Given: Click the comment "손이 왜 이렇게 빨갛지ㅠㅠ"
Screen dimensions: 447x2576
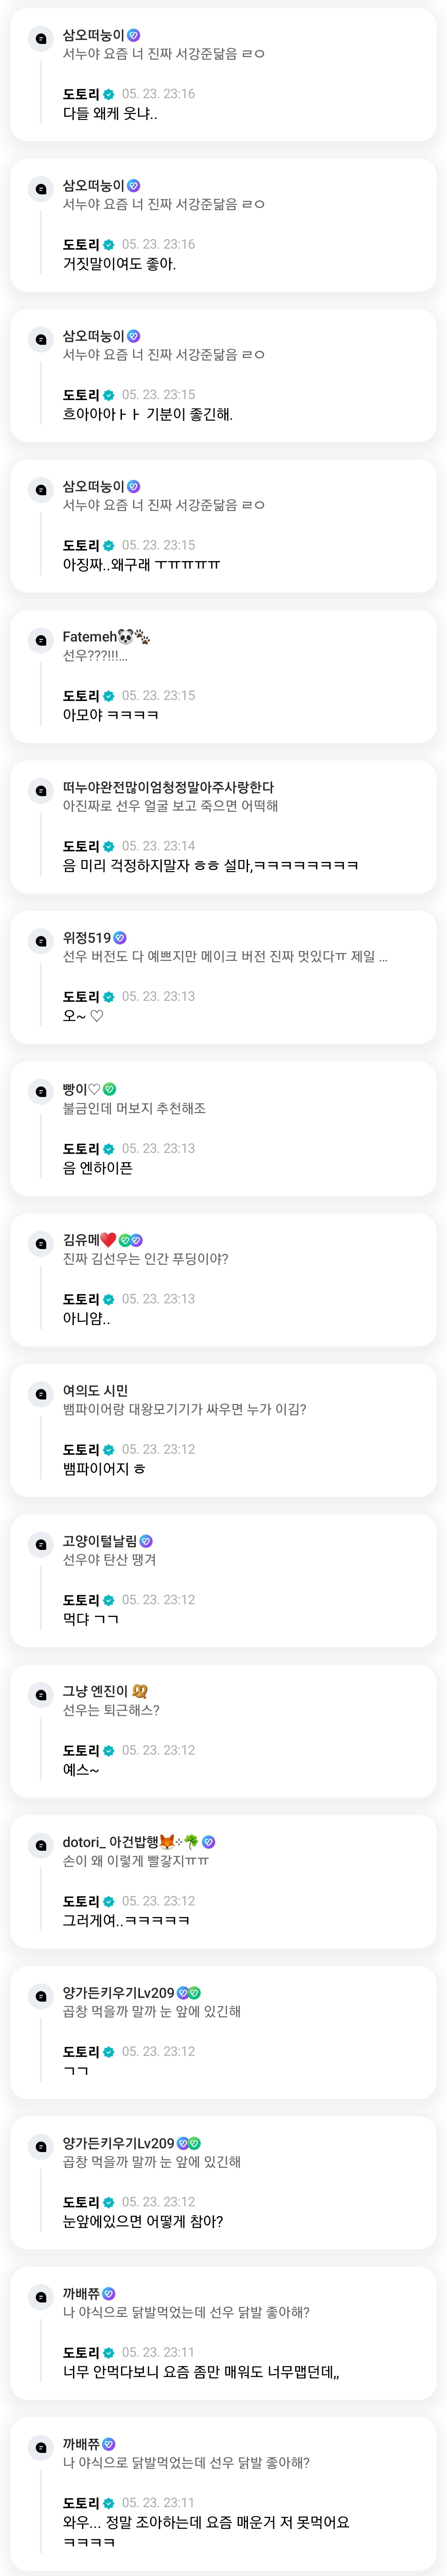Looking at the screenshot, I should click(136, 1861).
